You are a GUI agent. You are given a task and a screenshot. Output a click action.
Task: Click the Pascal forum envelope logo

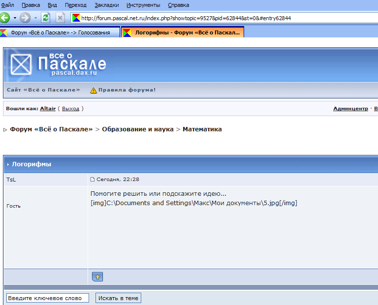[x=21, y=64]
